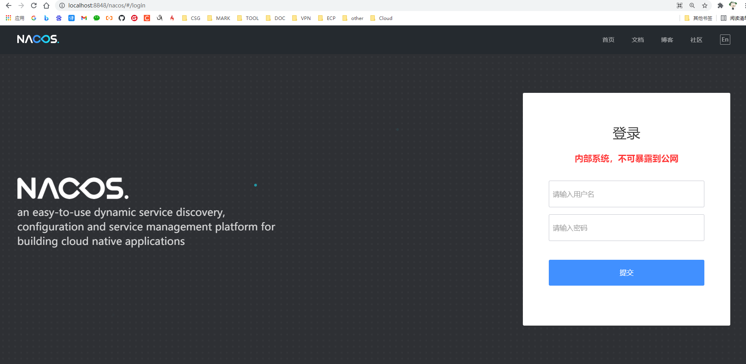Open the orange link bookmark icon
Viewport: 746px width, 364px height.
109,18
